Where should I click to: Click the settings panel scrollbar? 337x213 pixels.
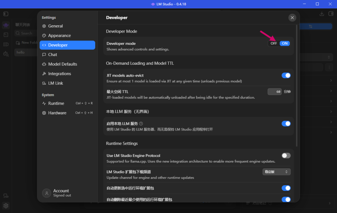coord(297,86)
